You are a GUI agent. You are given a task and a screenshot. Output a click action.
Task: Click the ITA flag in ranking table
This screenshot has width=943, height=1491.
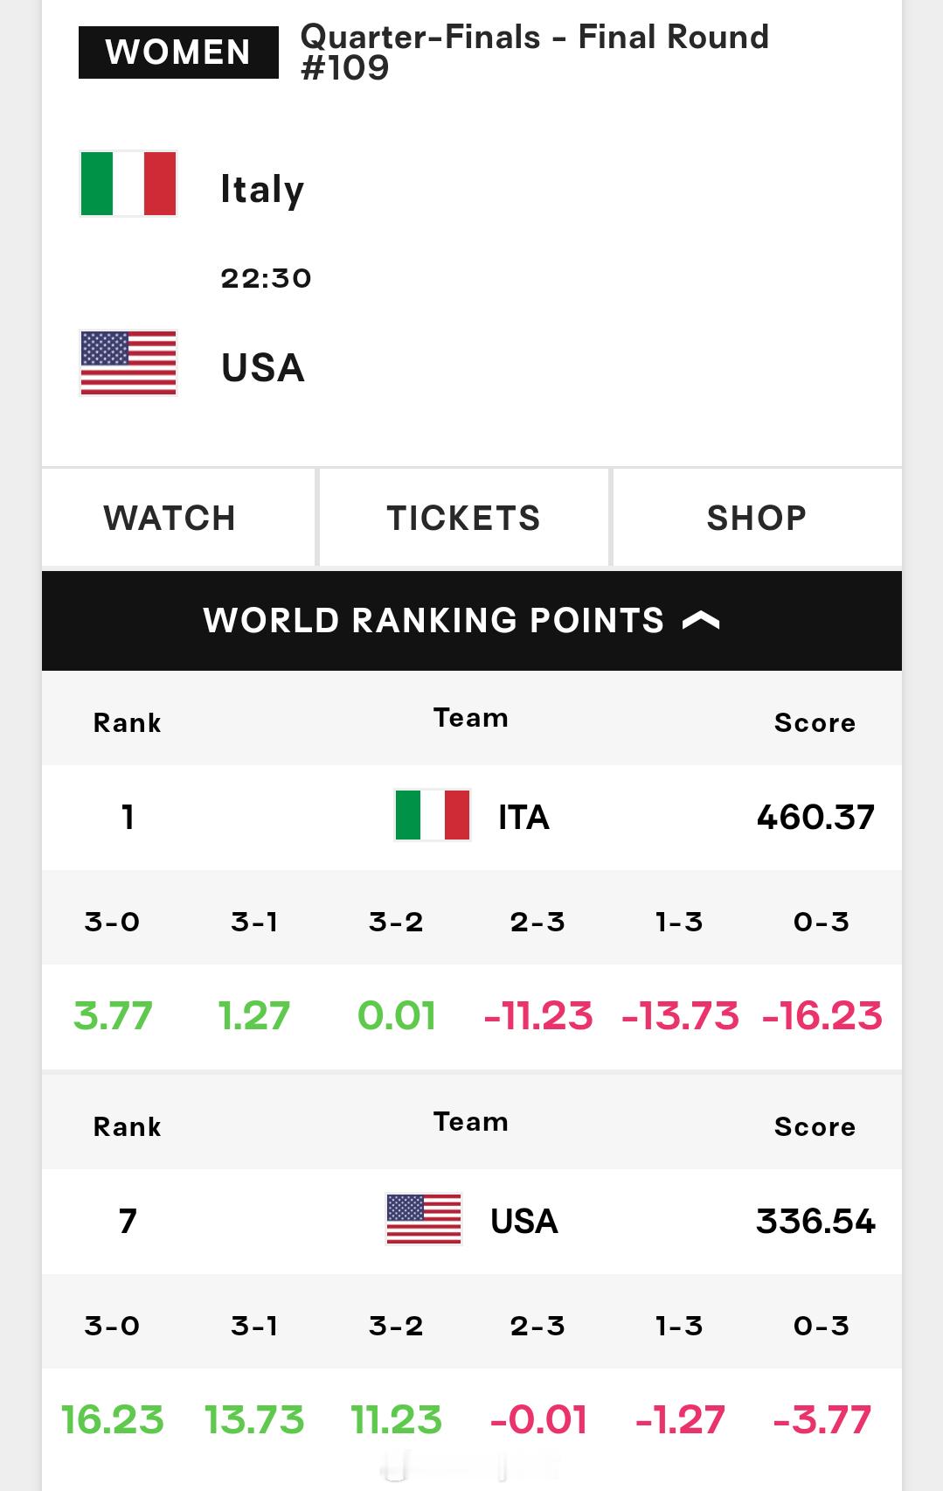pyautogui.click(x=433, y=815)
